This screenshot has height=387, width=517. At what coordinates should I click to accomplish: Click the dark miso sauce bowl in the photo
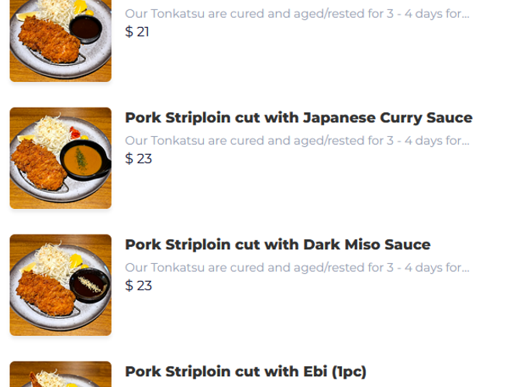pos(89,284)
